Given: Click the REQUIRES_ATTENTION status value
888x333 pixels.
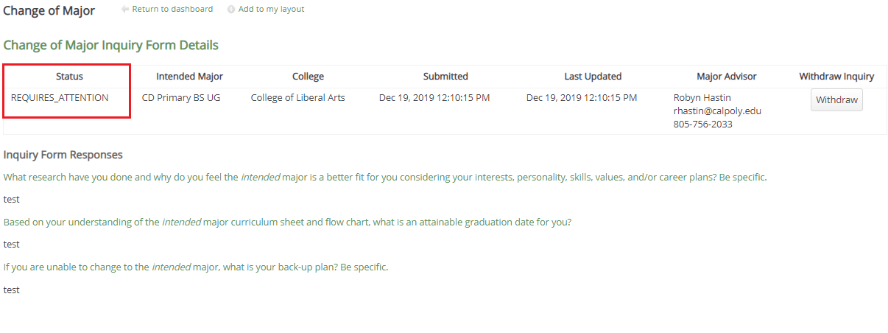Looking at the screenshot, I should click(x=60, y=97).
